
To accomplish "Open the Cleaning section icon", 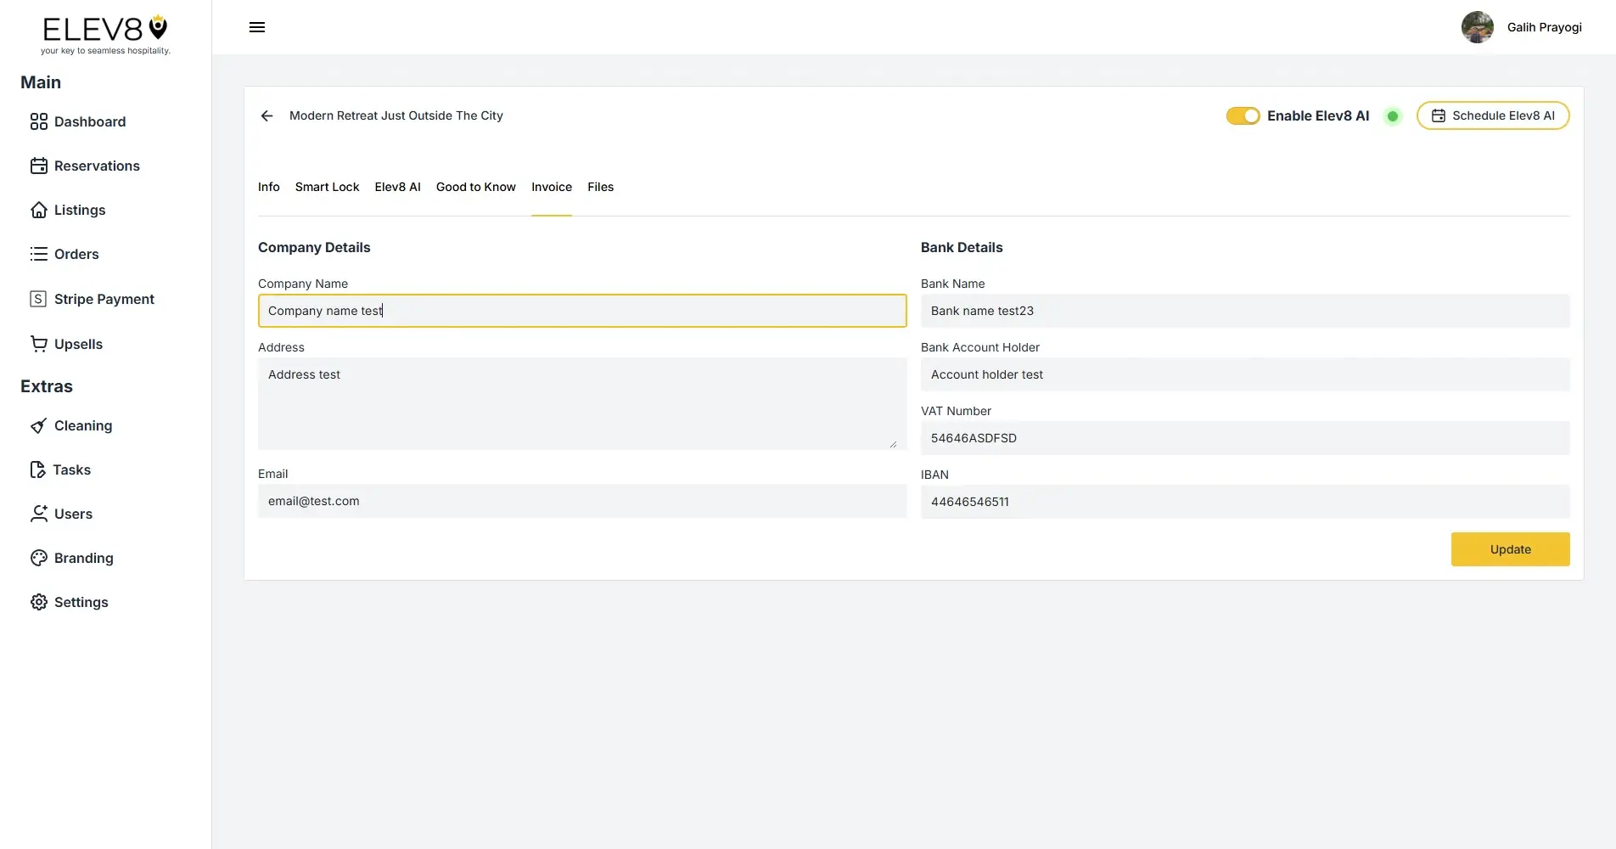I will click(39, 425).
